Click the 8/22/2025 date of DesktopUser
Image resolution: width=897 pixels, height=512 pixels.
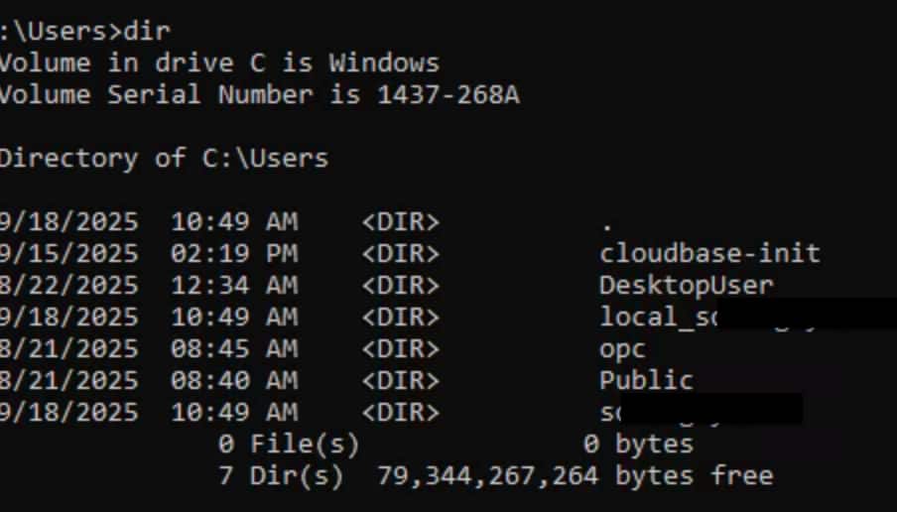(x=69, y=285)
